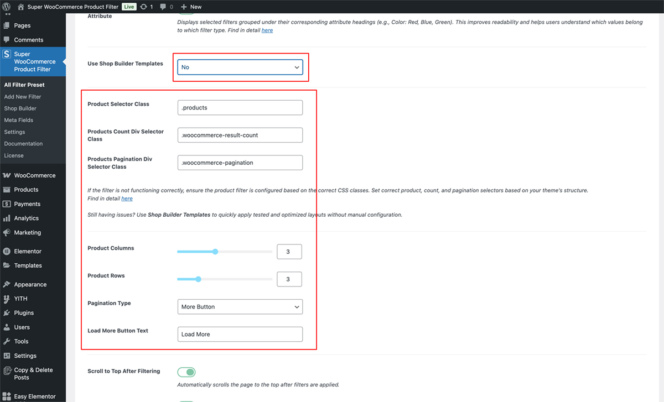Viewport: 664px width, 402px height.
Task: Click the Product Columns slider handle
Action: pyautogui.click(x=215, y=252)
